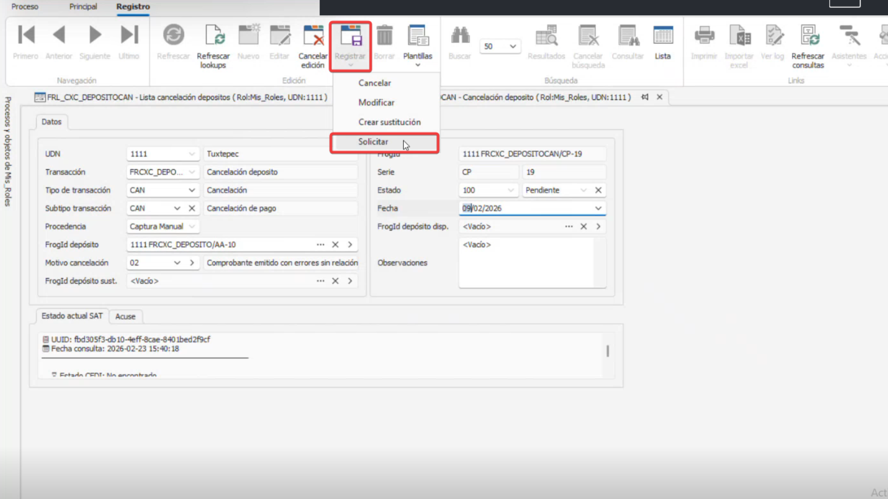Pin the Cancelación deposito tab
888x499 pixels.
(645, 97)
